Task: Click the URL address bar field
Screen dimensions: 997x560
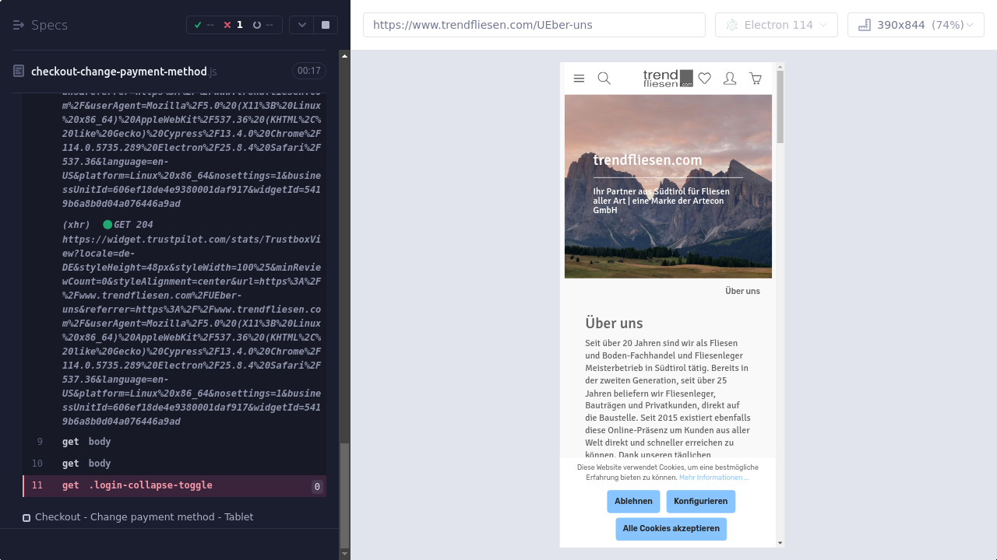Action: coord(534,25)
